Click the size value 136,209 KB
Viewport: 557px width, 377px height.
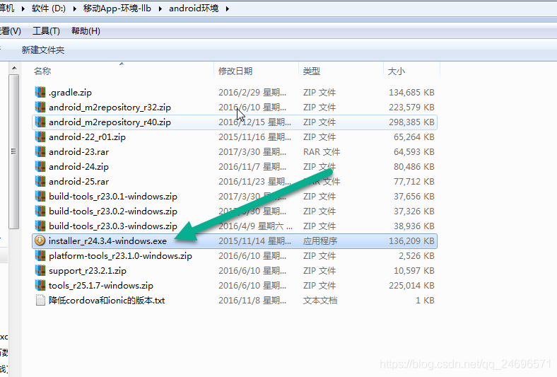(x=411, y=241)
